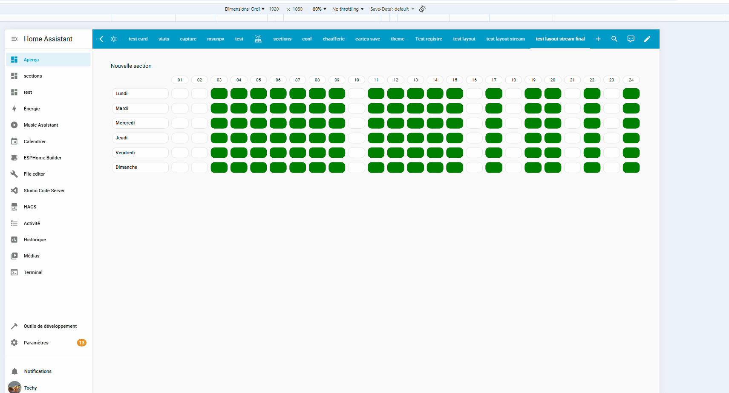Toggle Dimanche hour 21 slot
This screenshot has height=393, width=729.
pyautogui.click(x=572, y=168)
